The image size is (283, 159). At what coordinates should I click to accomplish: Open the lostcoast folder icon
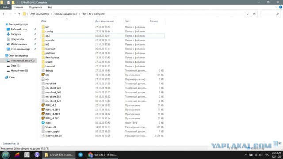[x=43, y=49]
